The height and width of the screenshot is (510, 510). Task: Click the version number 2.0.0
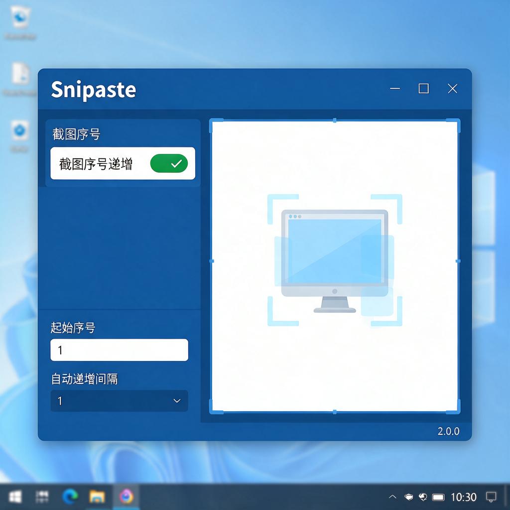coord(449,431)
